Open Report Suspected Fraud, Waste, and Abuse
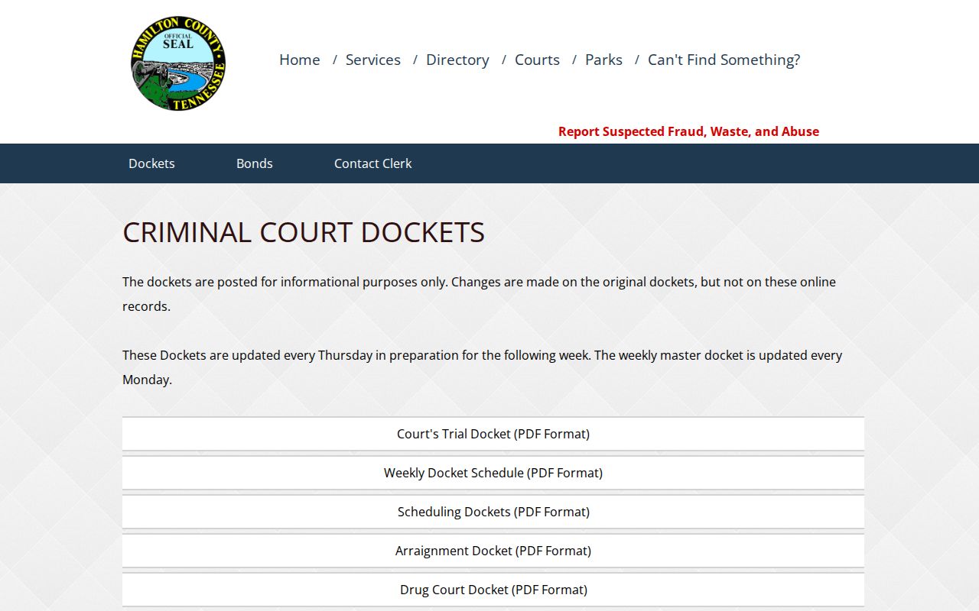Screen dimensions: 979x611 [x=688, y=131]
